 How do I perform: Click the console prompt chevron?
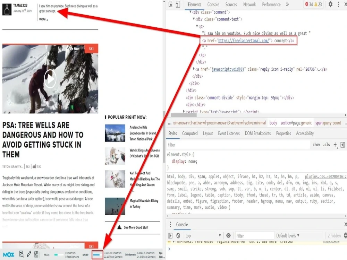click(x=169, y=249)
